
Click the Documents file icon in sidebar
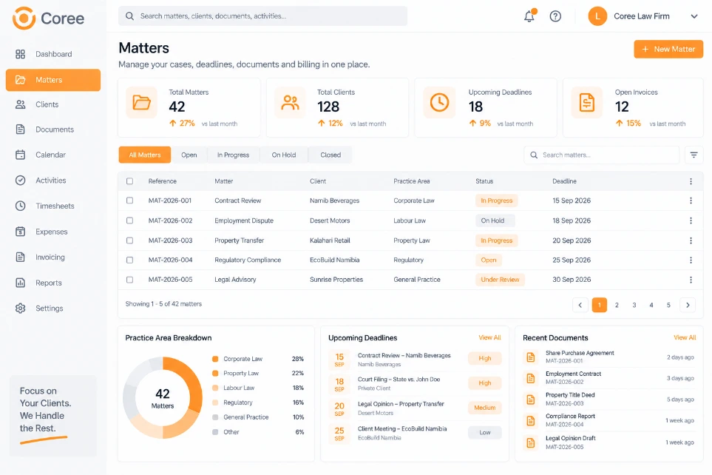pos(21,129)
